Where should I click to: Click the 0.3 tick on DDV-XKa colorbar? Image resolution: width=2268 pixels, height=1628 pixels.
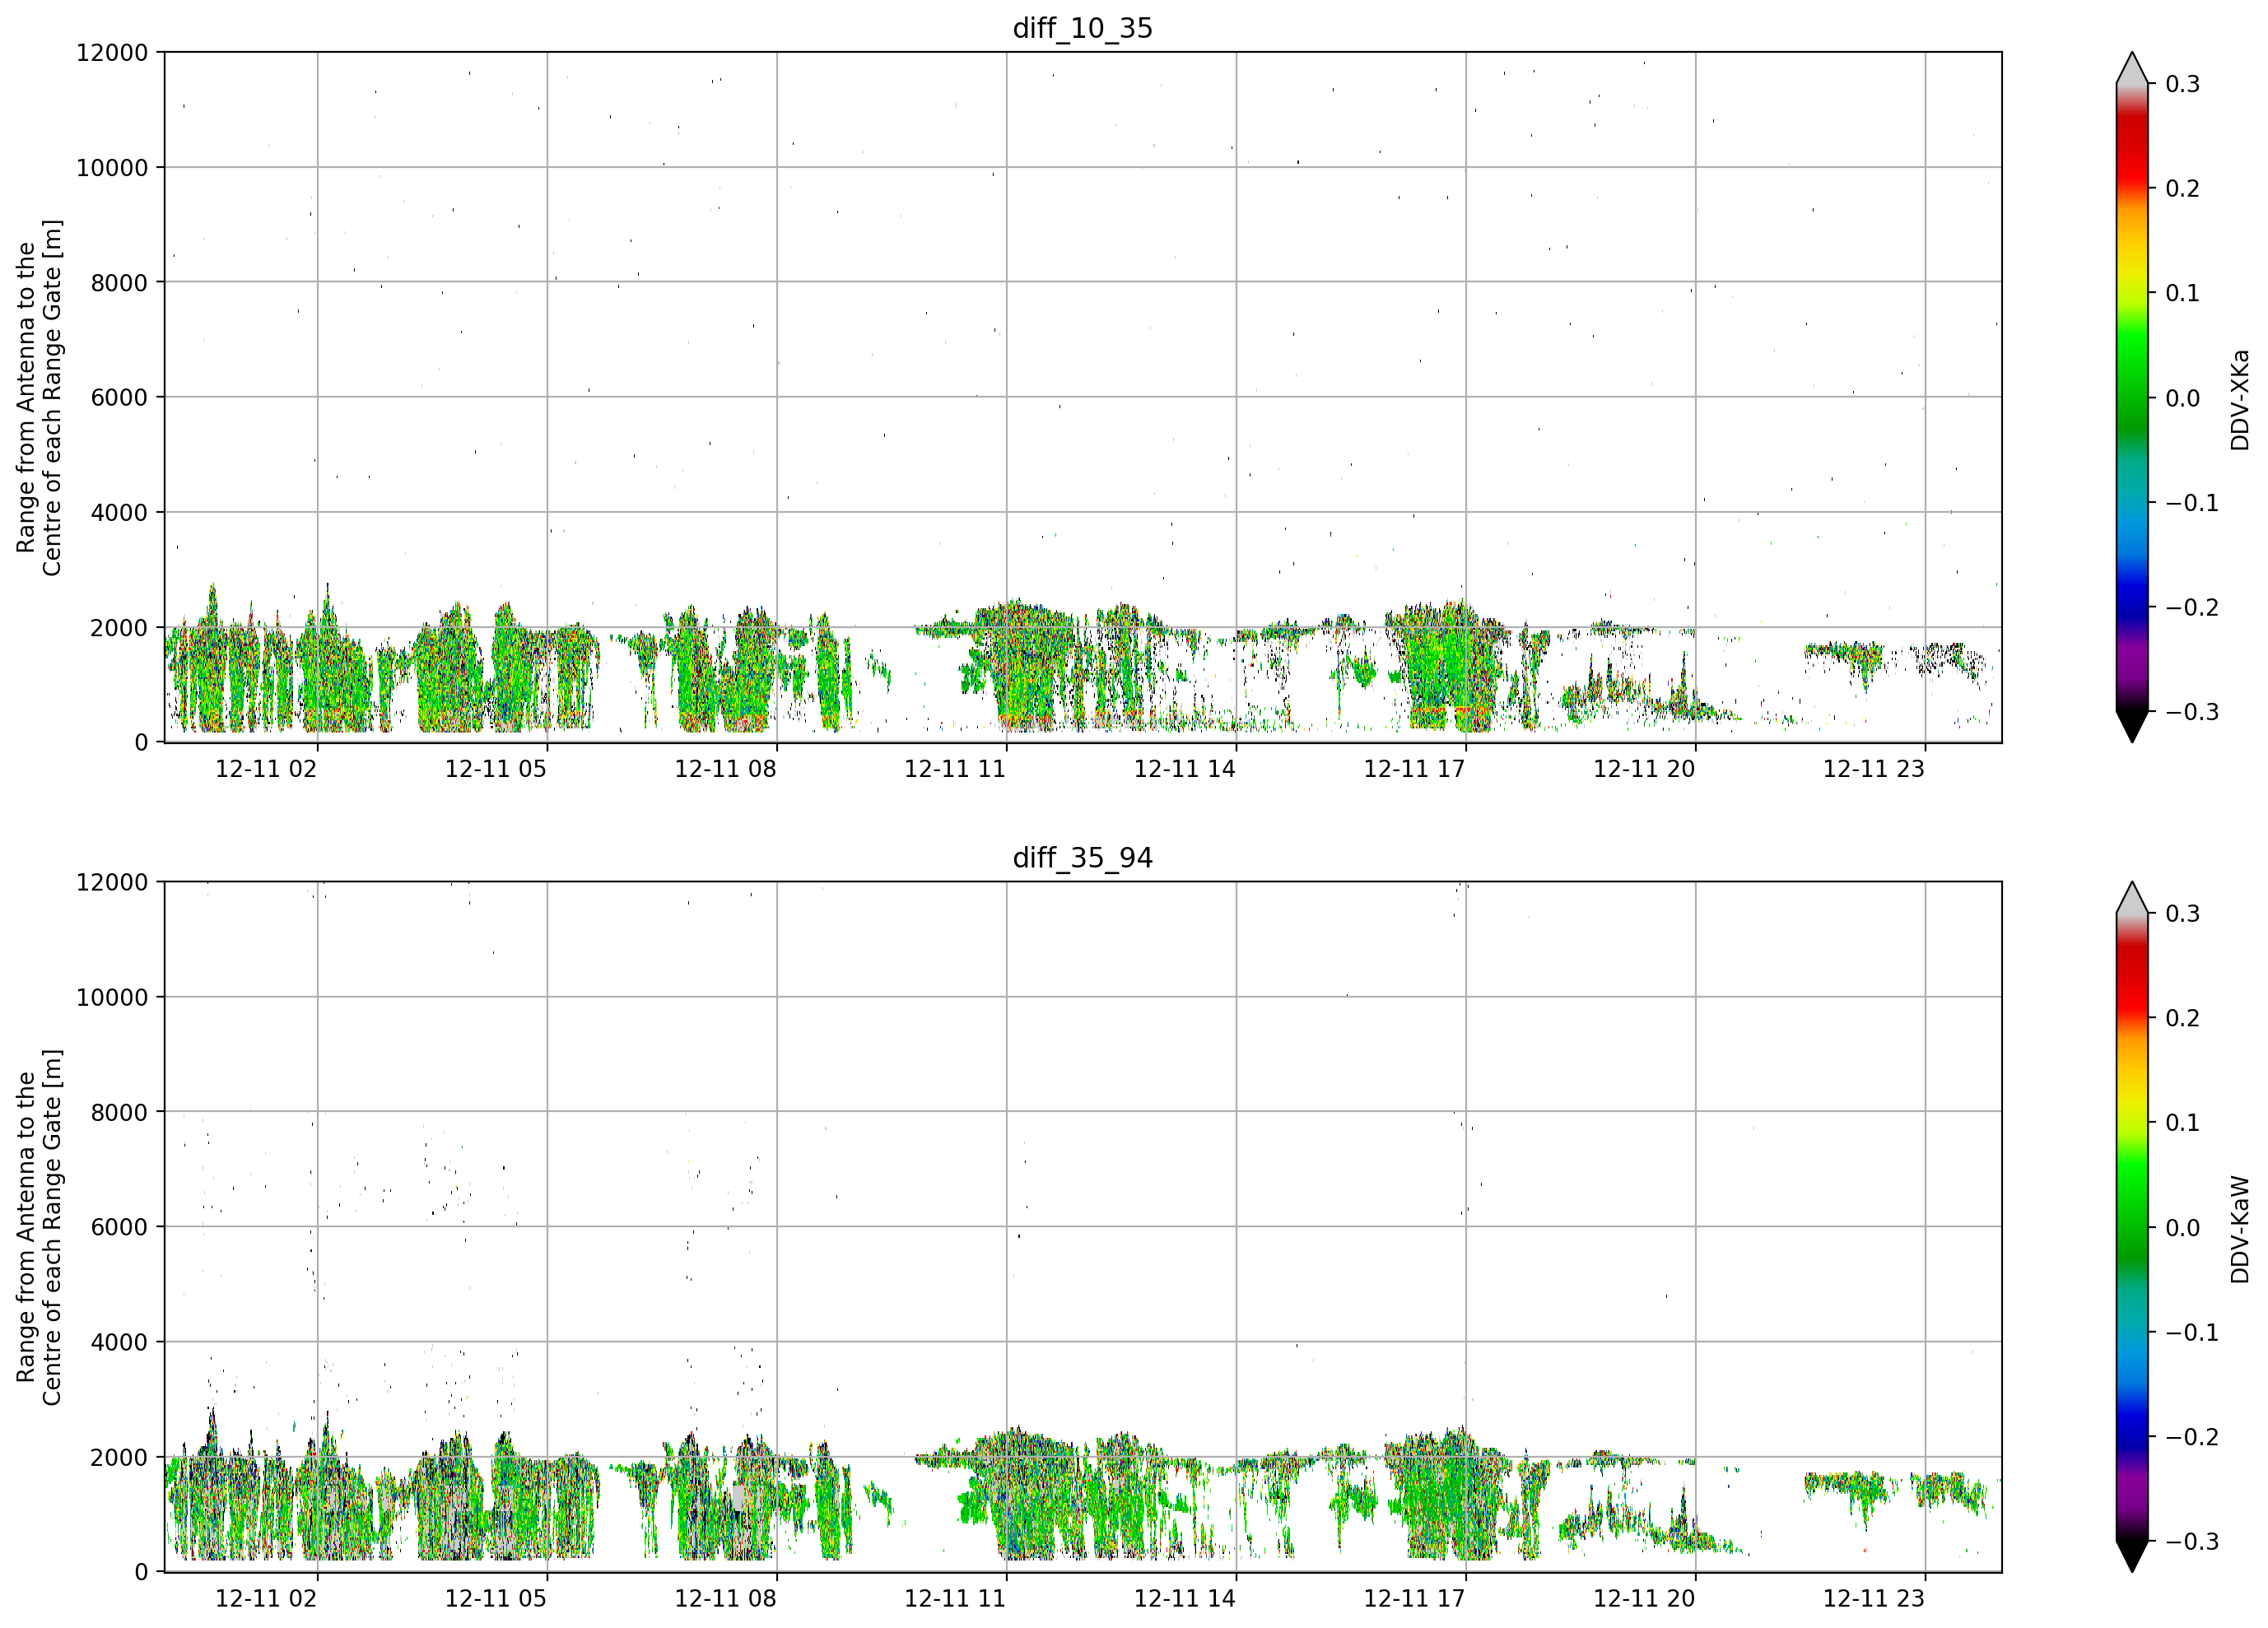tap(2182, 84)
